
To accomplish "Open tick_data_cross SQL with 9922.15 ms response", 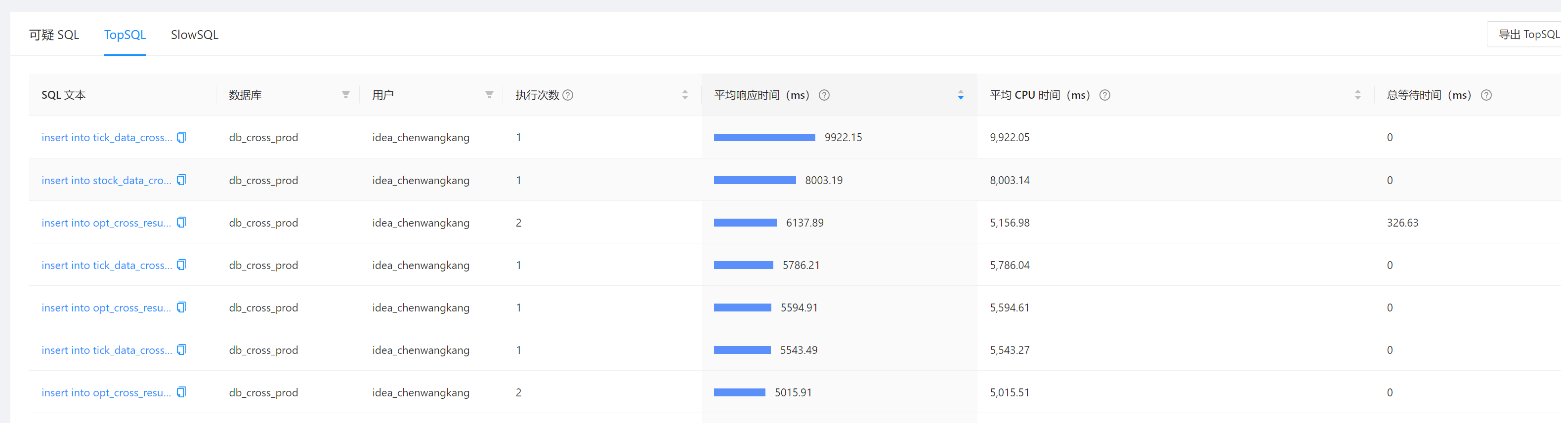I will pyautogui.click(x=107, y=137).
